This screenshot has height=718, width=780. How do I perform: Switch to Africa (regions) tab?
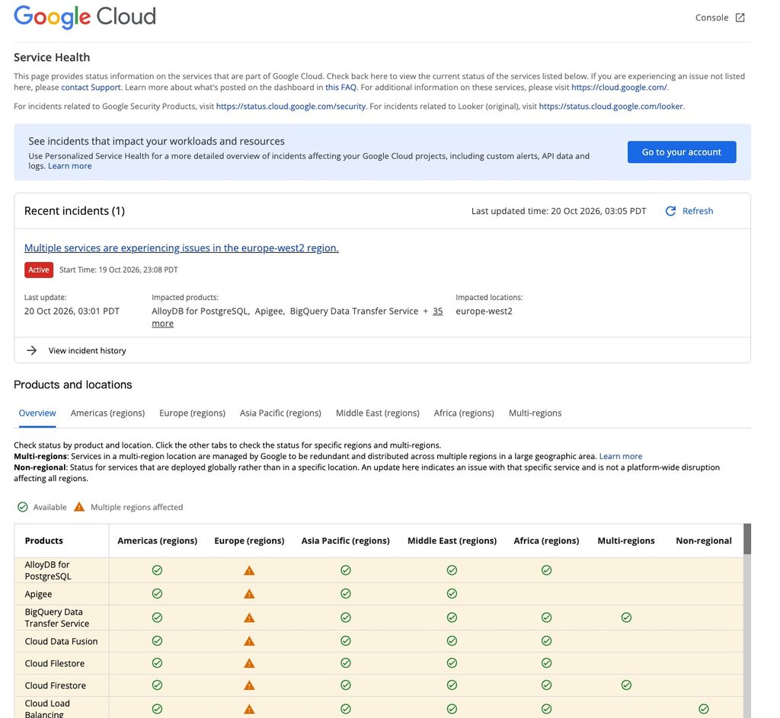(464, 413)
